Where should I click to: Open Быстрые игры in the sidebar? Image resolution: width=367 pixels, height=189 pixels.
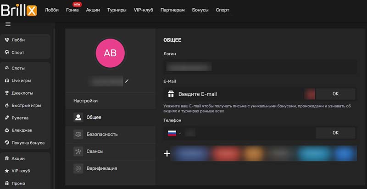point(26,105)
